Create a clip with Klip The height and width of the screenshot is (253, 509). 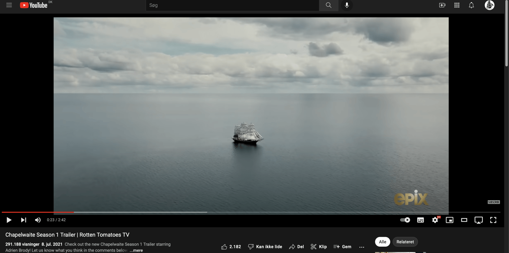[x=319, y=247]
